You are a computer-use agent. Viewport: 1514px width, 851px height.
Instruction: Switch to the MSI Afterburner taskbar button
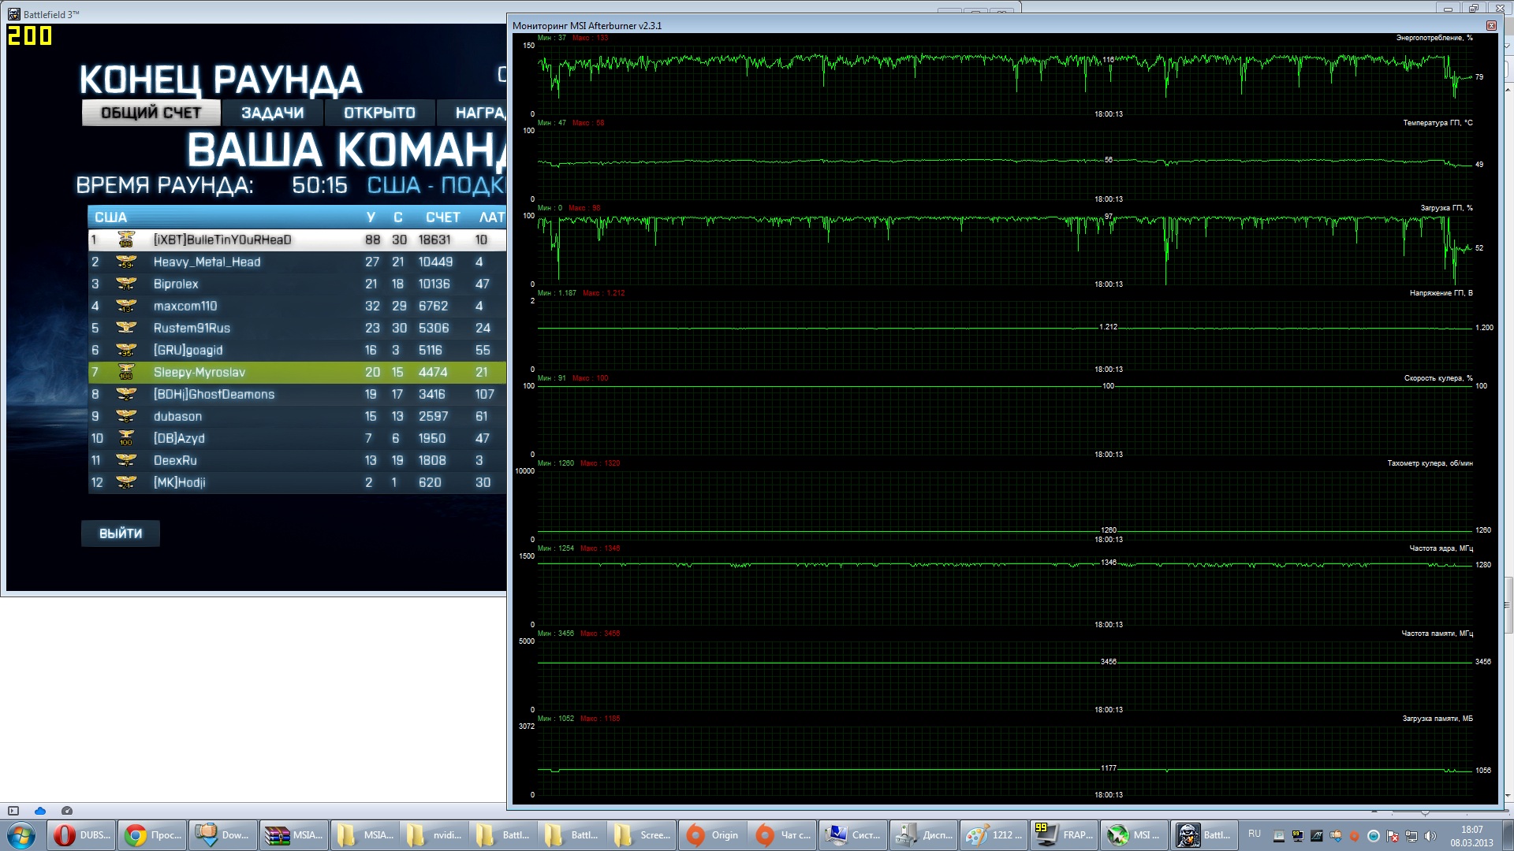click(1134, 835)
